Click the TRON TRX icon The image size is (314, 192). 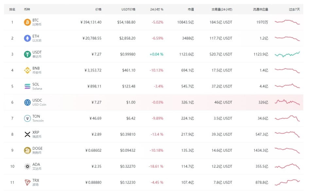point(27,182)
